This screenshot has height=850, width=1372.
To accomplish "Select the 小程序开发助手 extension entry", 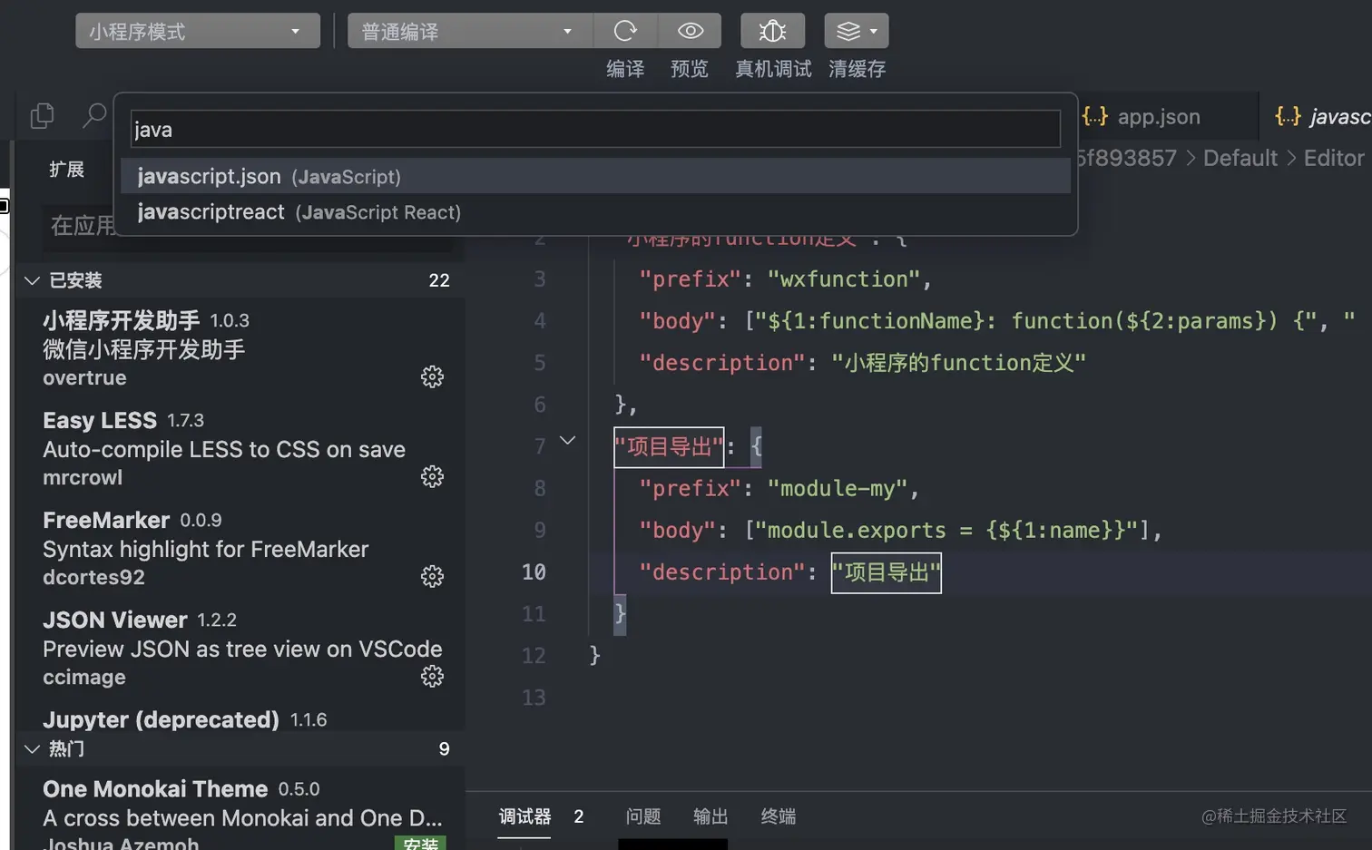I will point(240,348).
